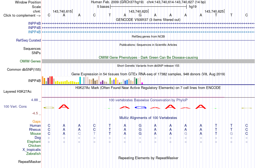
Task: Click 'chr4:143,740,614-143,740,627 (14 bp)' position text
Action: 176,2
